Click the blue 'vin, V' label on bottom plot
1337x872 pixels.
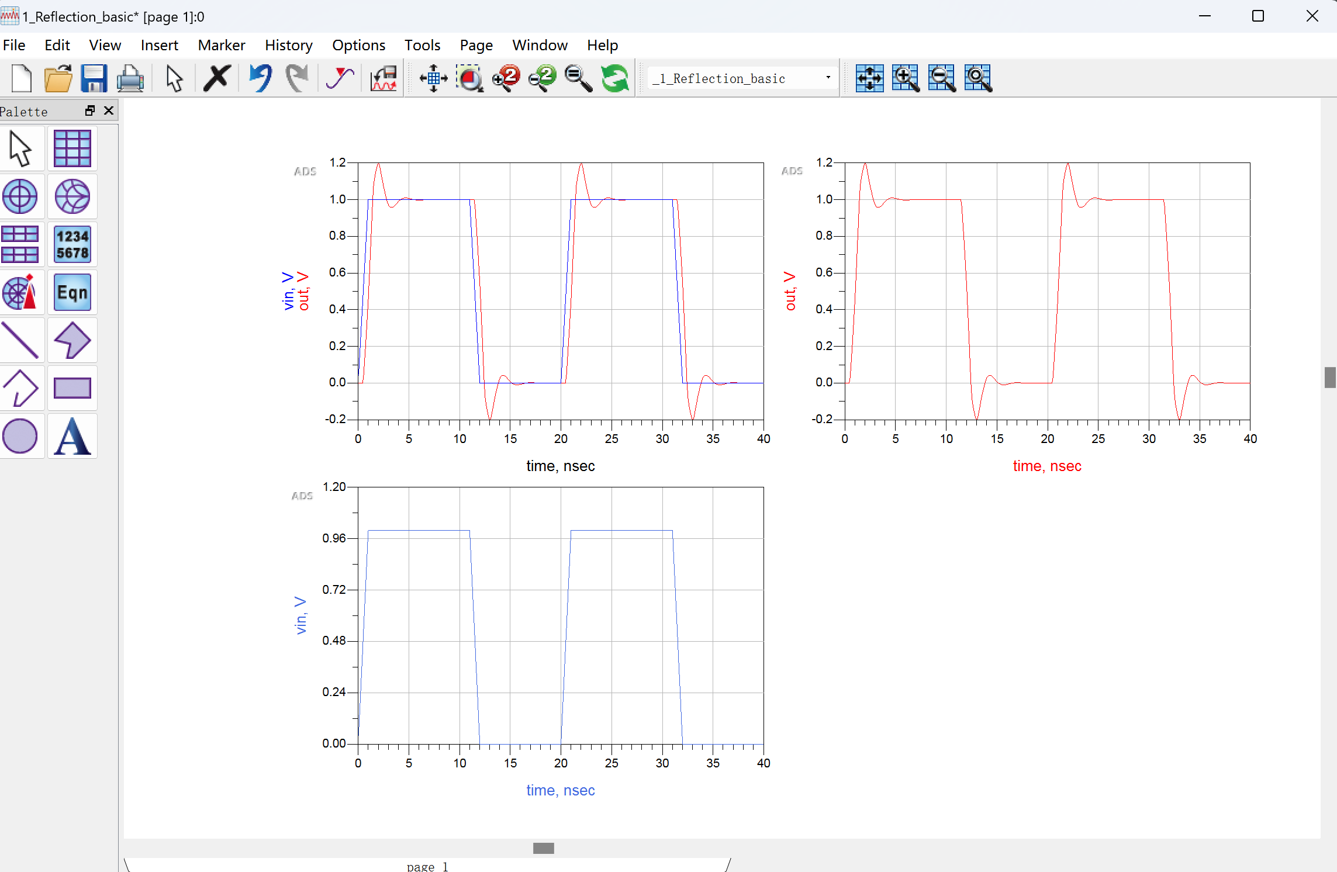[300, 615]
